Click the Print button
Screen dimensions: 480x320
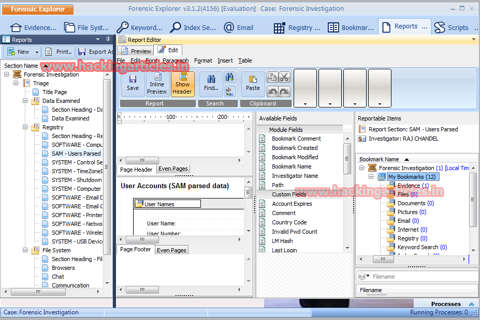(x=59, y=52)
